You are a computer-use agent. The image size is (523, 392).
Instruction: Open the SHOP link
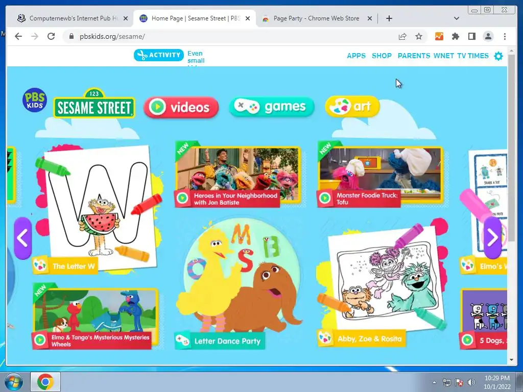[x=382, y=56]
